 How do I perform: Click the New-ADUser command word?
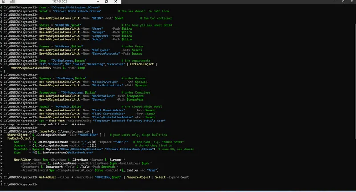click(x=22, y=160)
